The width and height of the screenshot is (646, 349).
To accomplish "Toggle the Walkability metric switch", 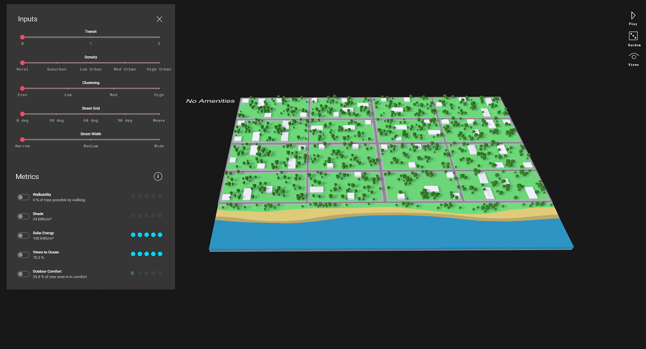I will click(23, 197).
